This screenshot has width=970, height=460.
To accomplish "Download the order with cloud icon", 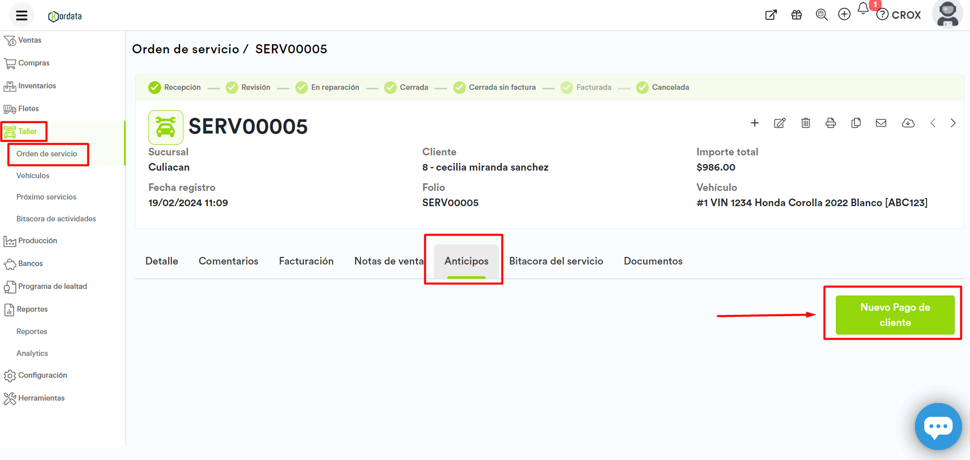I will 908,123.
